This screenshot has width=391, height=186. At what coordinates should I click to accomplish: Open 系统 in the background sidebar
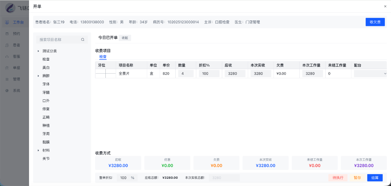point(16,91)
